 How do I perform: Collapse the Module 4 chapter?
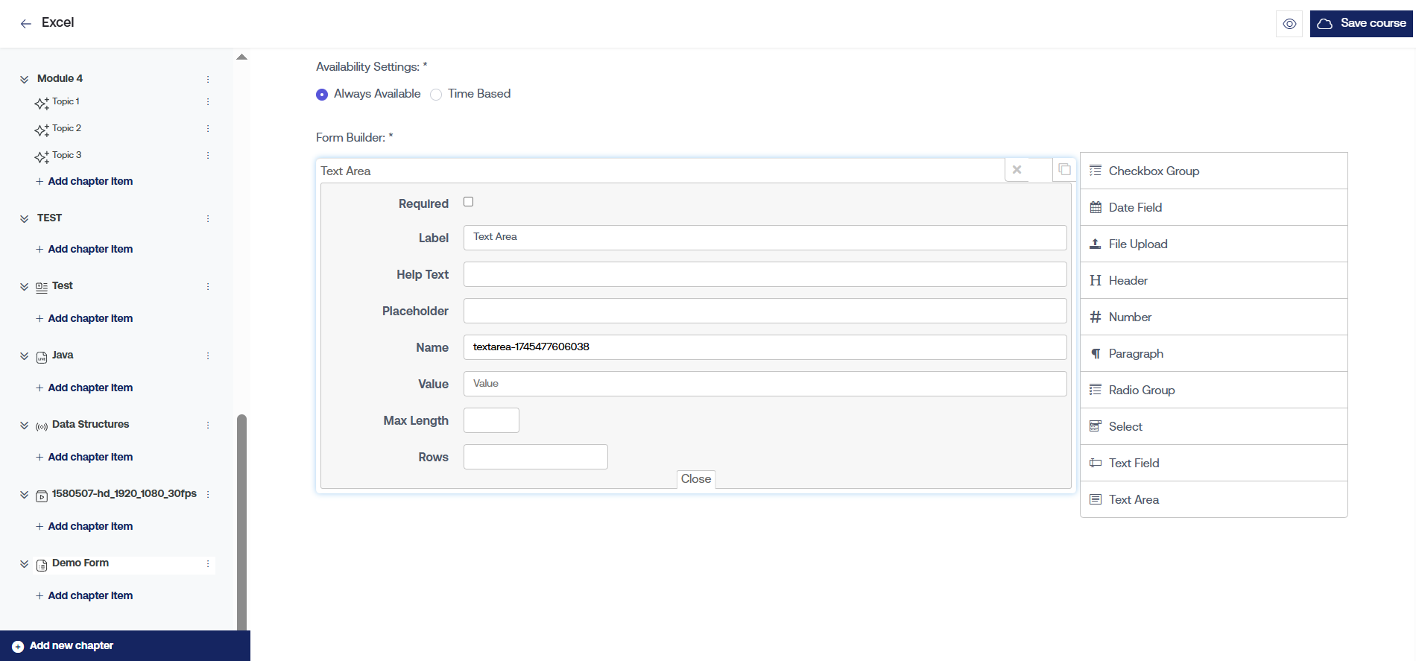click(25, 79)
